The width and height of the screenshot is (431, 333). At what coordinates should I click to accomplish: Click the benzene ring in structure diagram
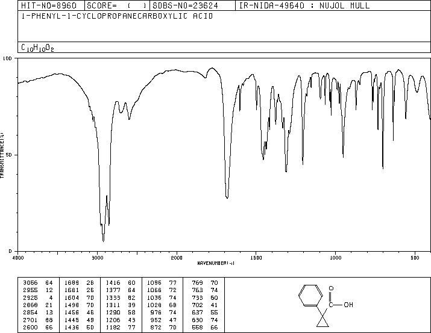310,296
